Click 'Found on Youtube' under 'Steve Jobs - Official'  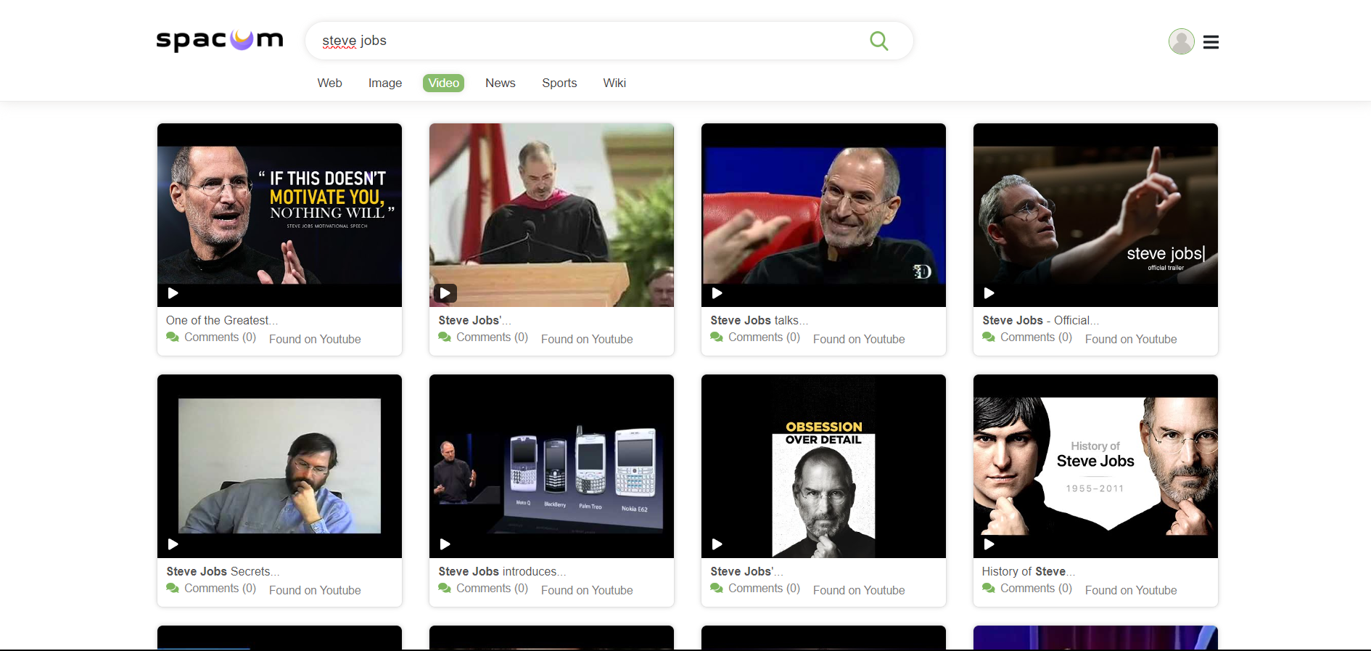tap(1131, 339)
